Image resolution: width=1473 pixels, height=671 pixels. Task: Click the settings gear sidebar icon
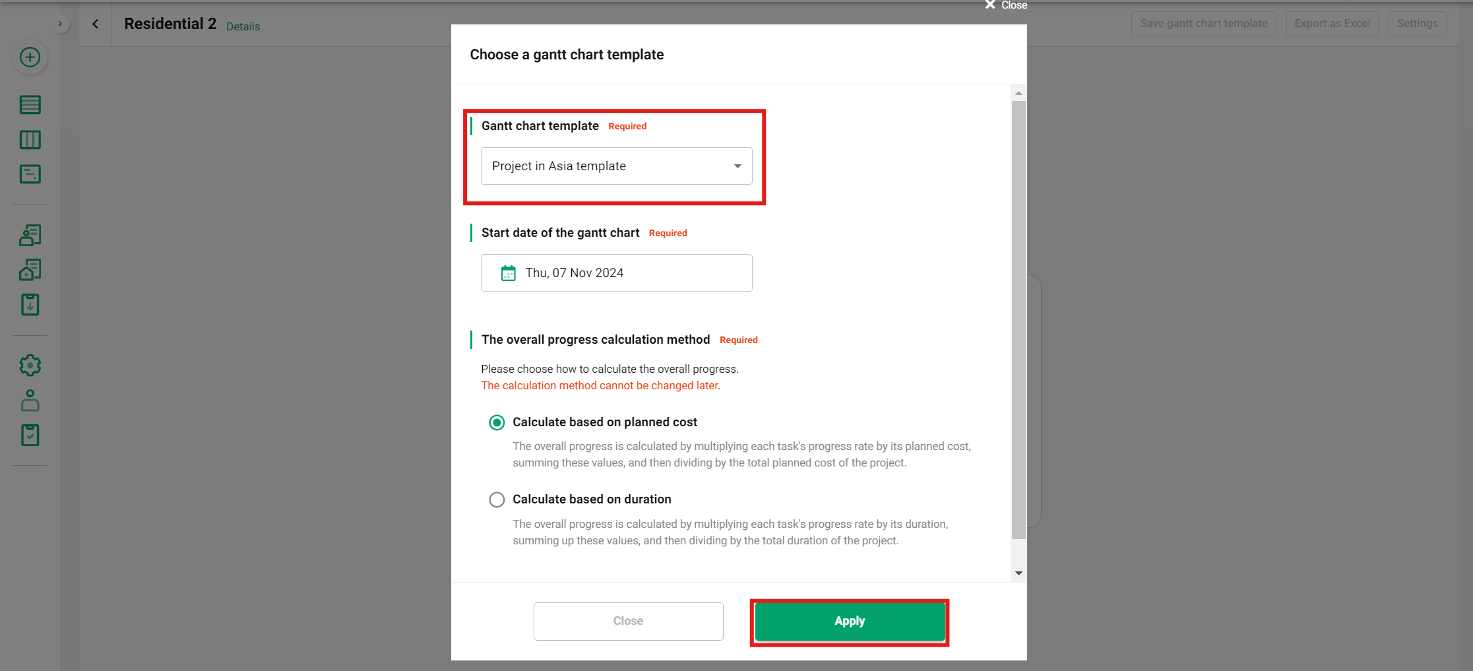coord(30,366)
